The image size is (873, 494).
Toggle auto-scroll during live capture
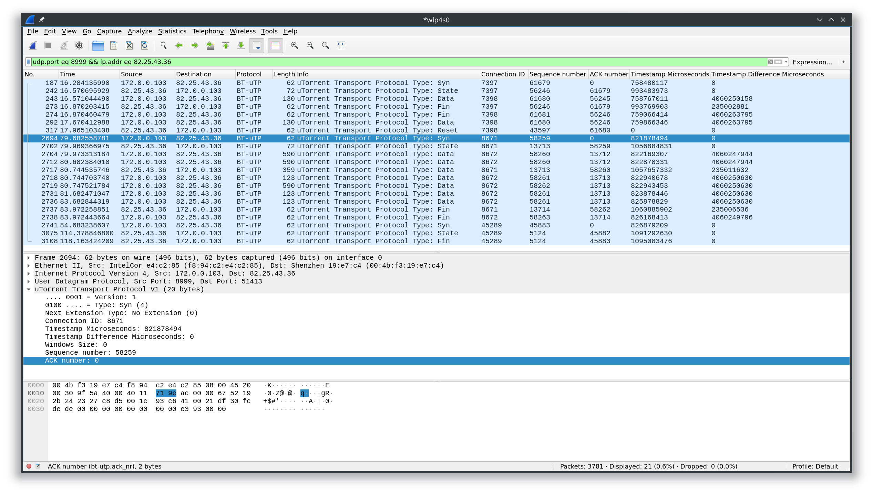tap(257, 45)
